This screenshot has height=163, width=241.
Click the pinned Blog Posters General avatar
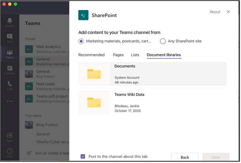click(29, 74)
